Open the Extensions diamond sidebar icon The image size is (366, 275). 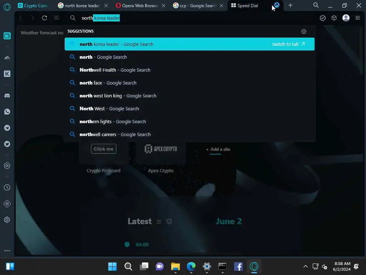click(x=7, y=204)
